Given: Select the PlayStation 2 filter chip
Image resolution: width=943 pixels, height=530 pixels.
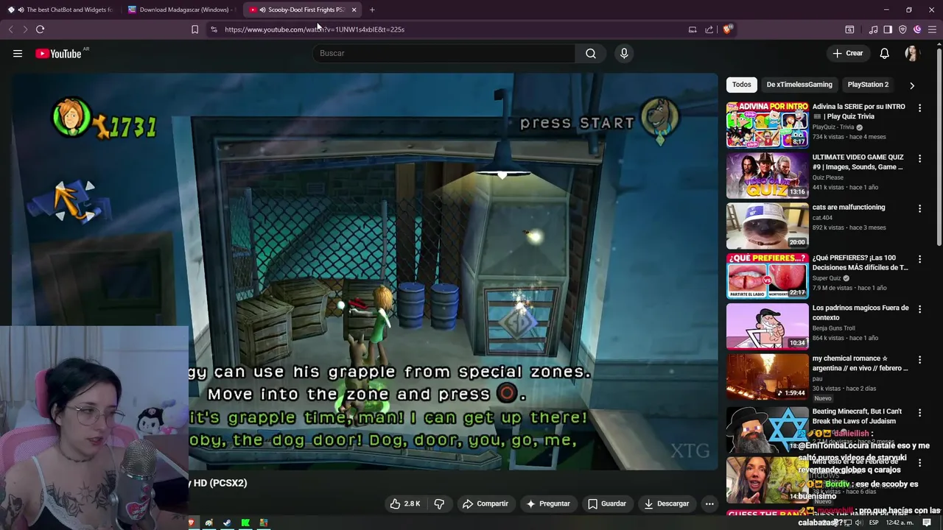Looking at the screenshot, I should [868, 85].
